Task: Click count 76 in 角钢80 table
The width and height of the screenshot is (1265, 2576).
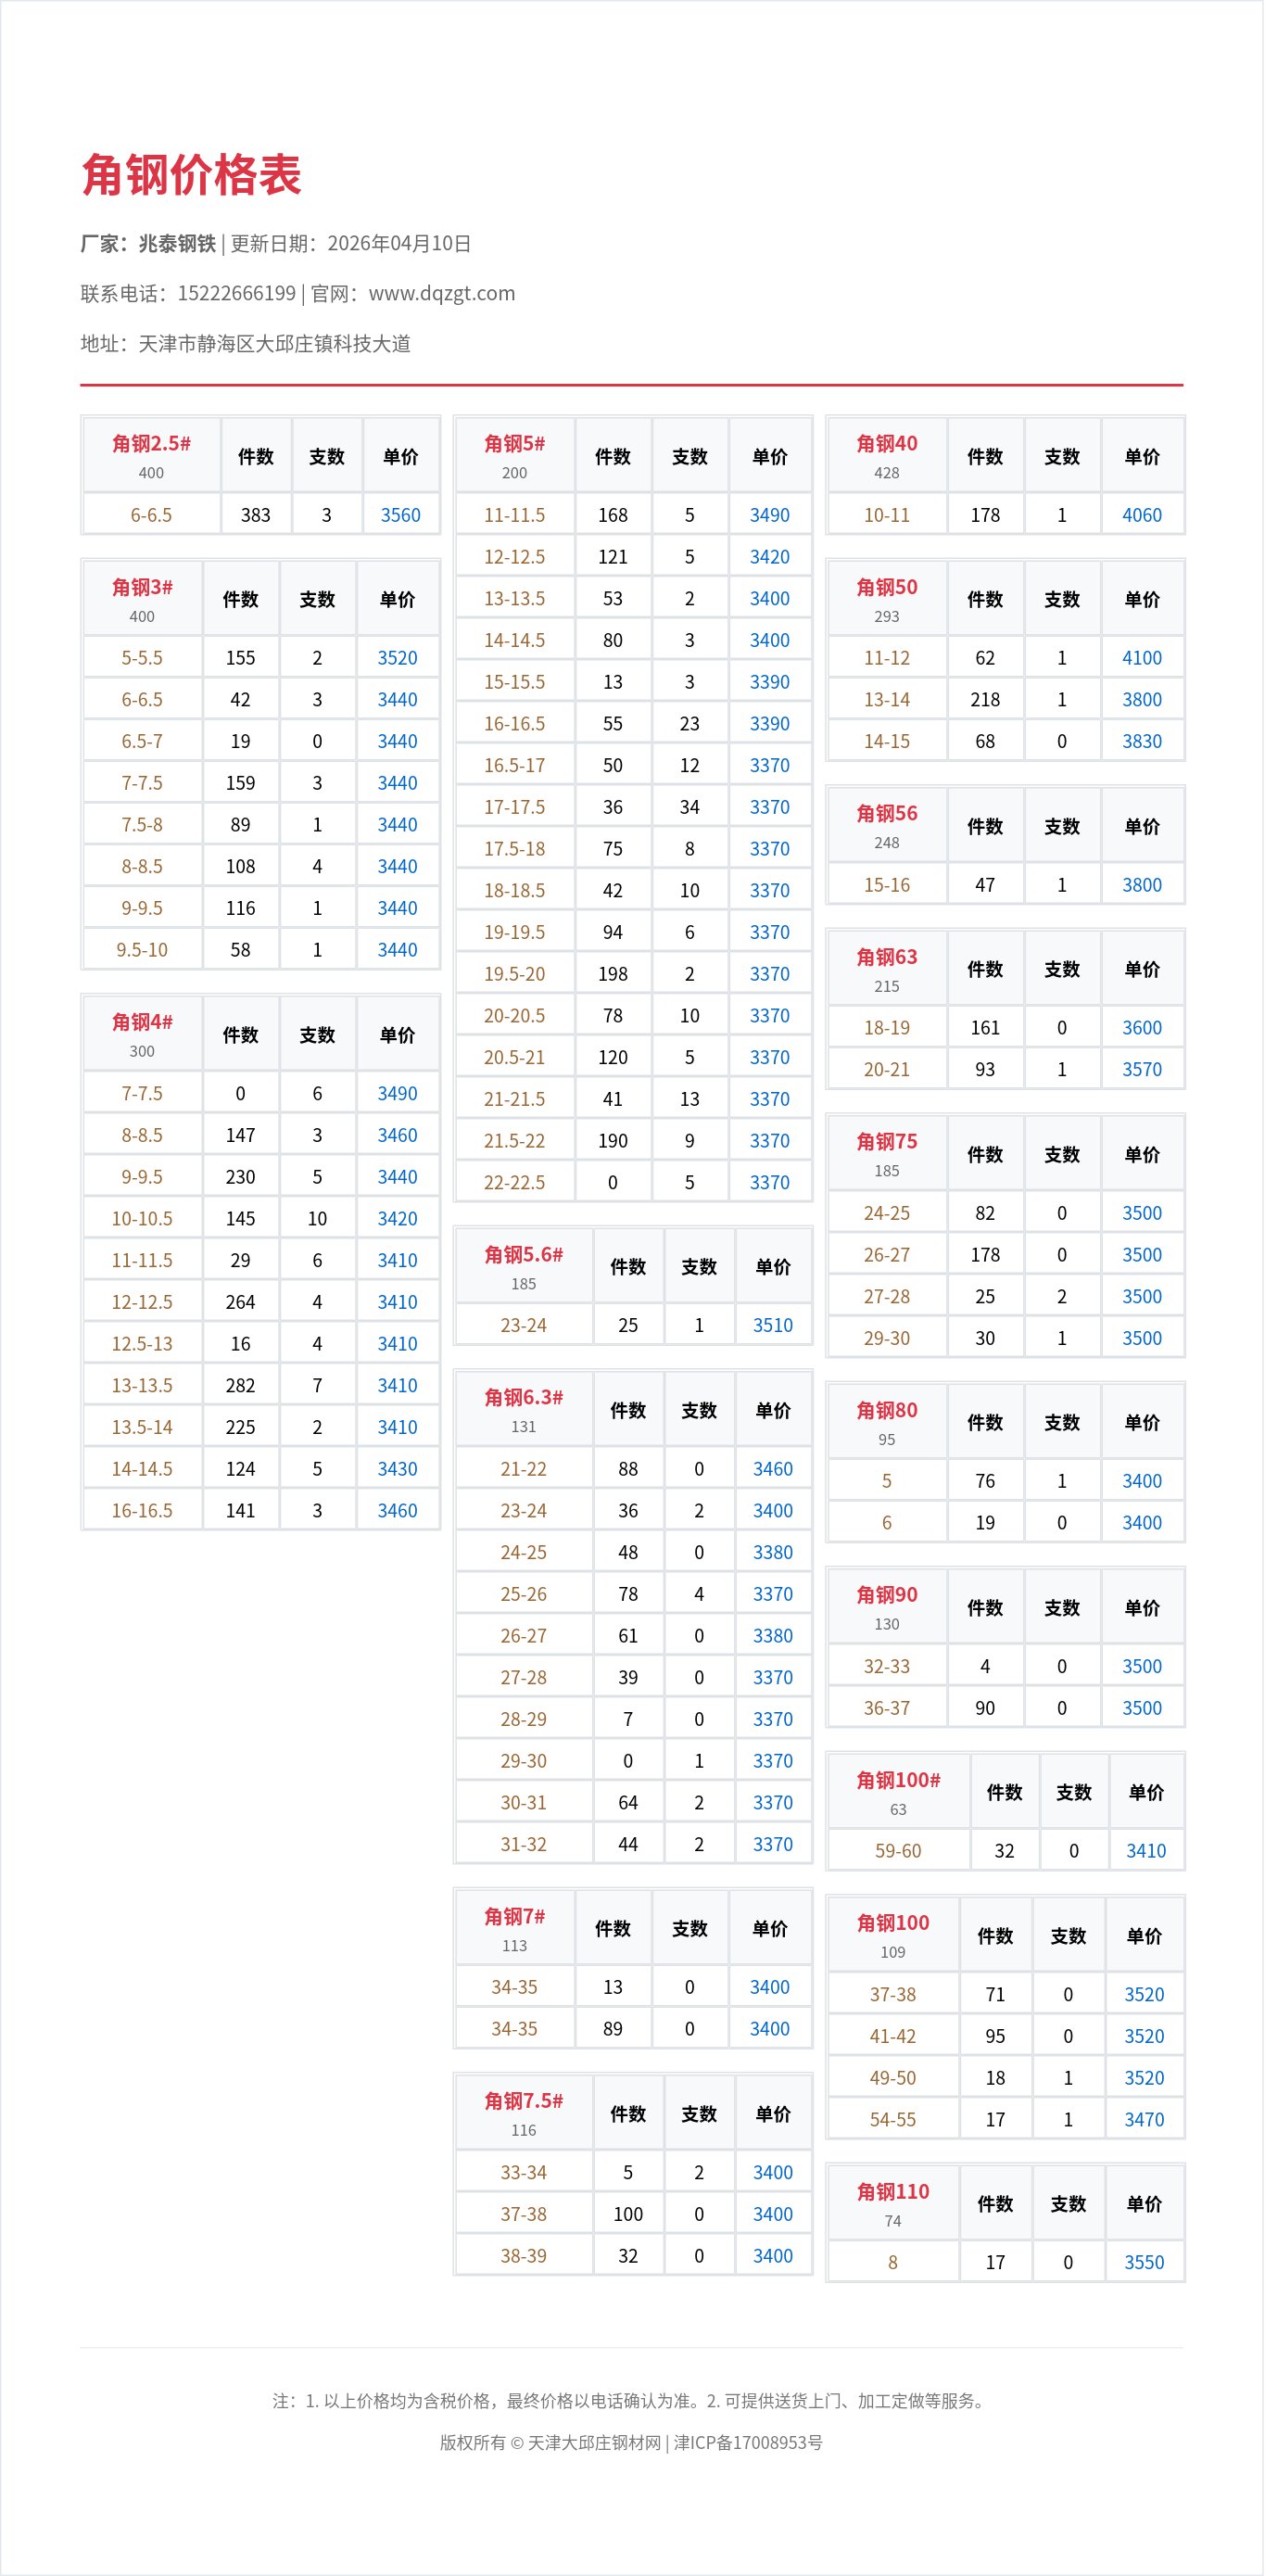Action: 985,1481
